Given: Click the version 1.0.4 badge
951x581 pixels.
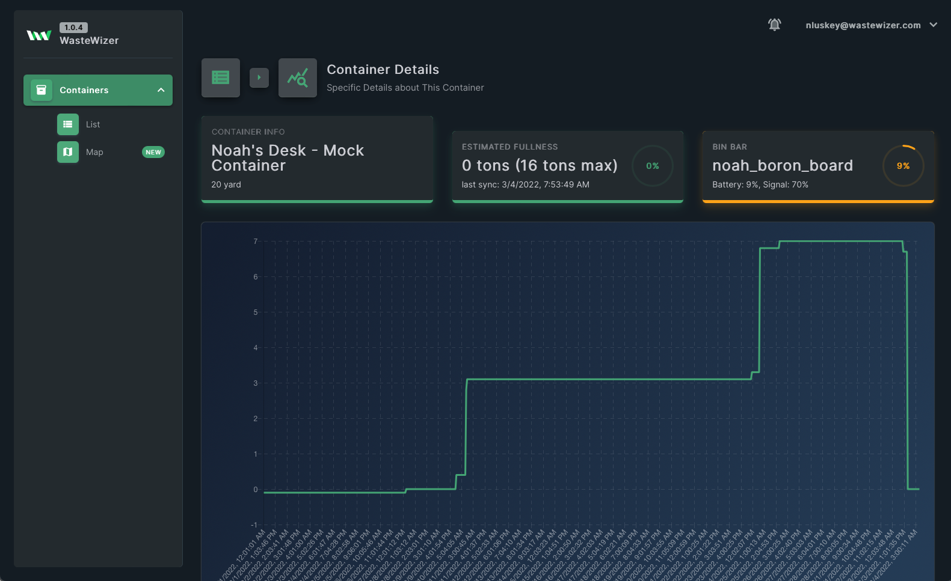Looking at the screenshot, I should tap(73, 28).
